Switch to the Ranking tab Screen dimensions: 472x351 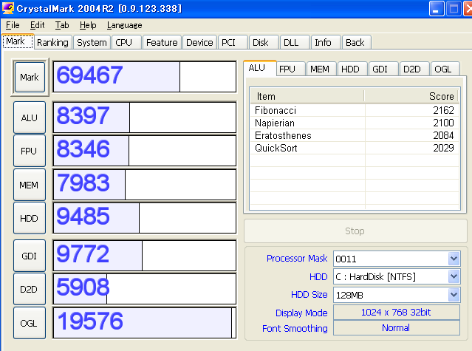coord(52,42)
